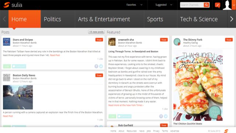Click the footer Terms link
This screenshot has height=133, width=236.
(x=165, y=131)
